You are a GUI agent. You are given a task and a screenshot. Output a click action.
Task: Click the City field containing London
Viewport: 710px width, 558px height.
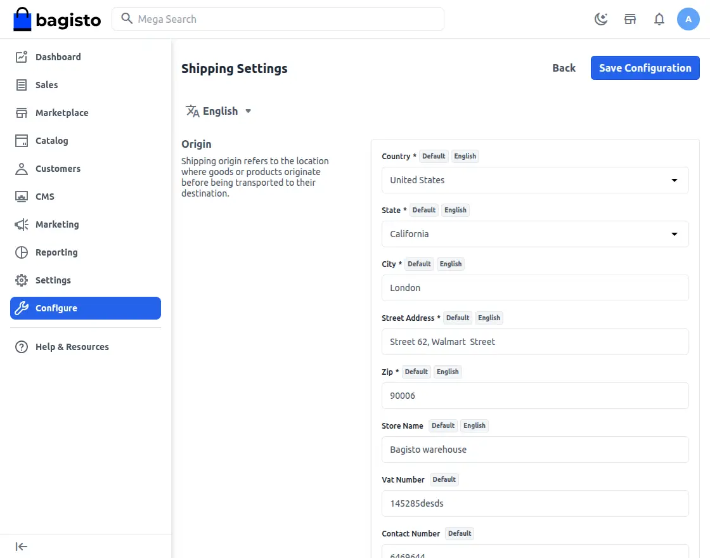[x=535, y=288]
